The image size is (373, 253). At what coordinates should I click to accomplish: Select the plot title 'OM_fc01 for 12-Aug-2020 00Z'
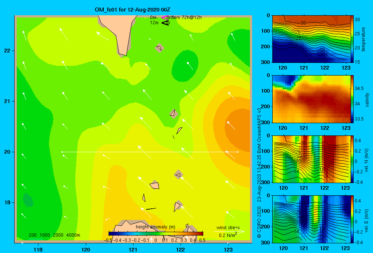click(x=132, y=10)
